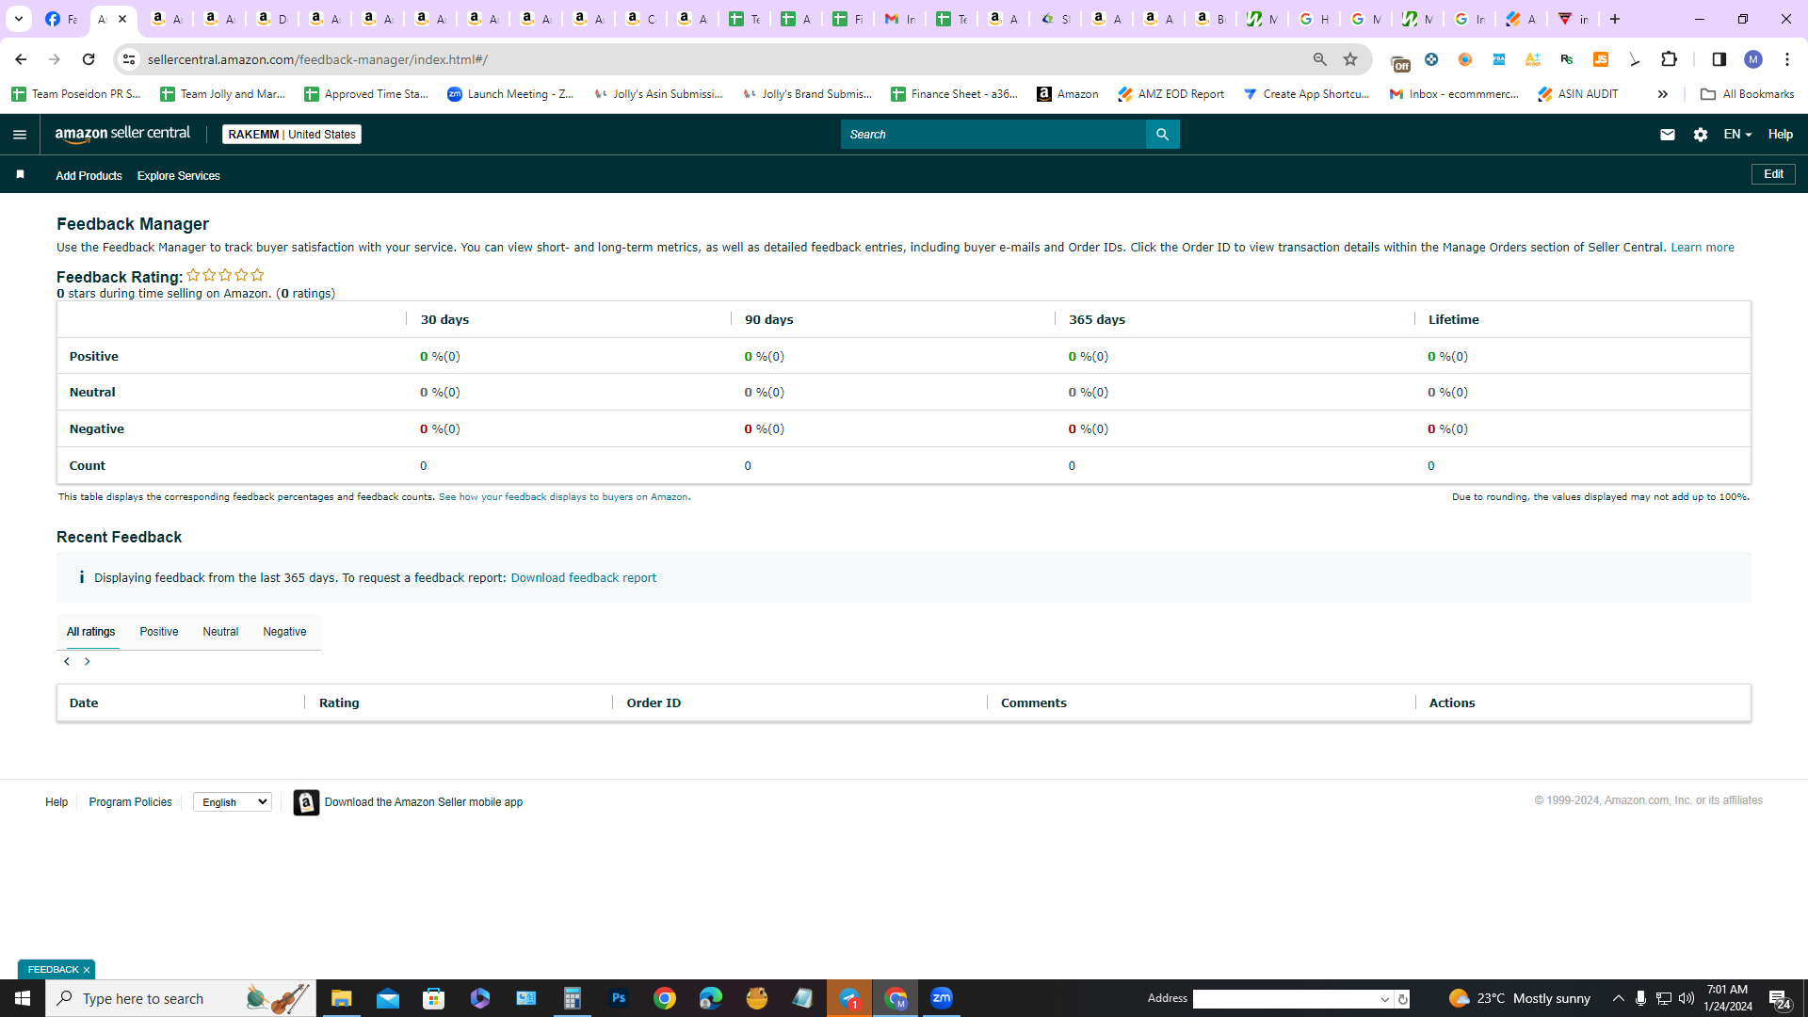Image resolution: width=1808 pixels, height=1017 pixels.
Task: Click the Date column header
Action: [84, 703]
